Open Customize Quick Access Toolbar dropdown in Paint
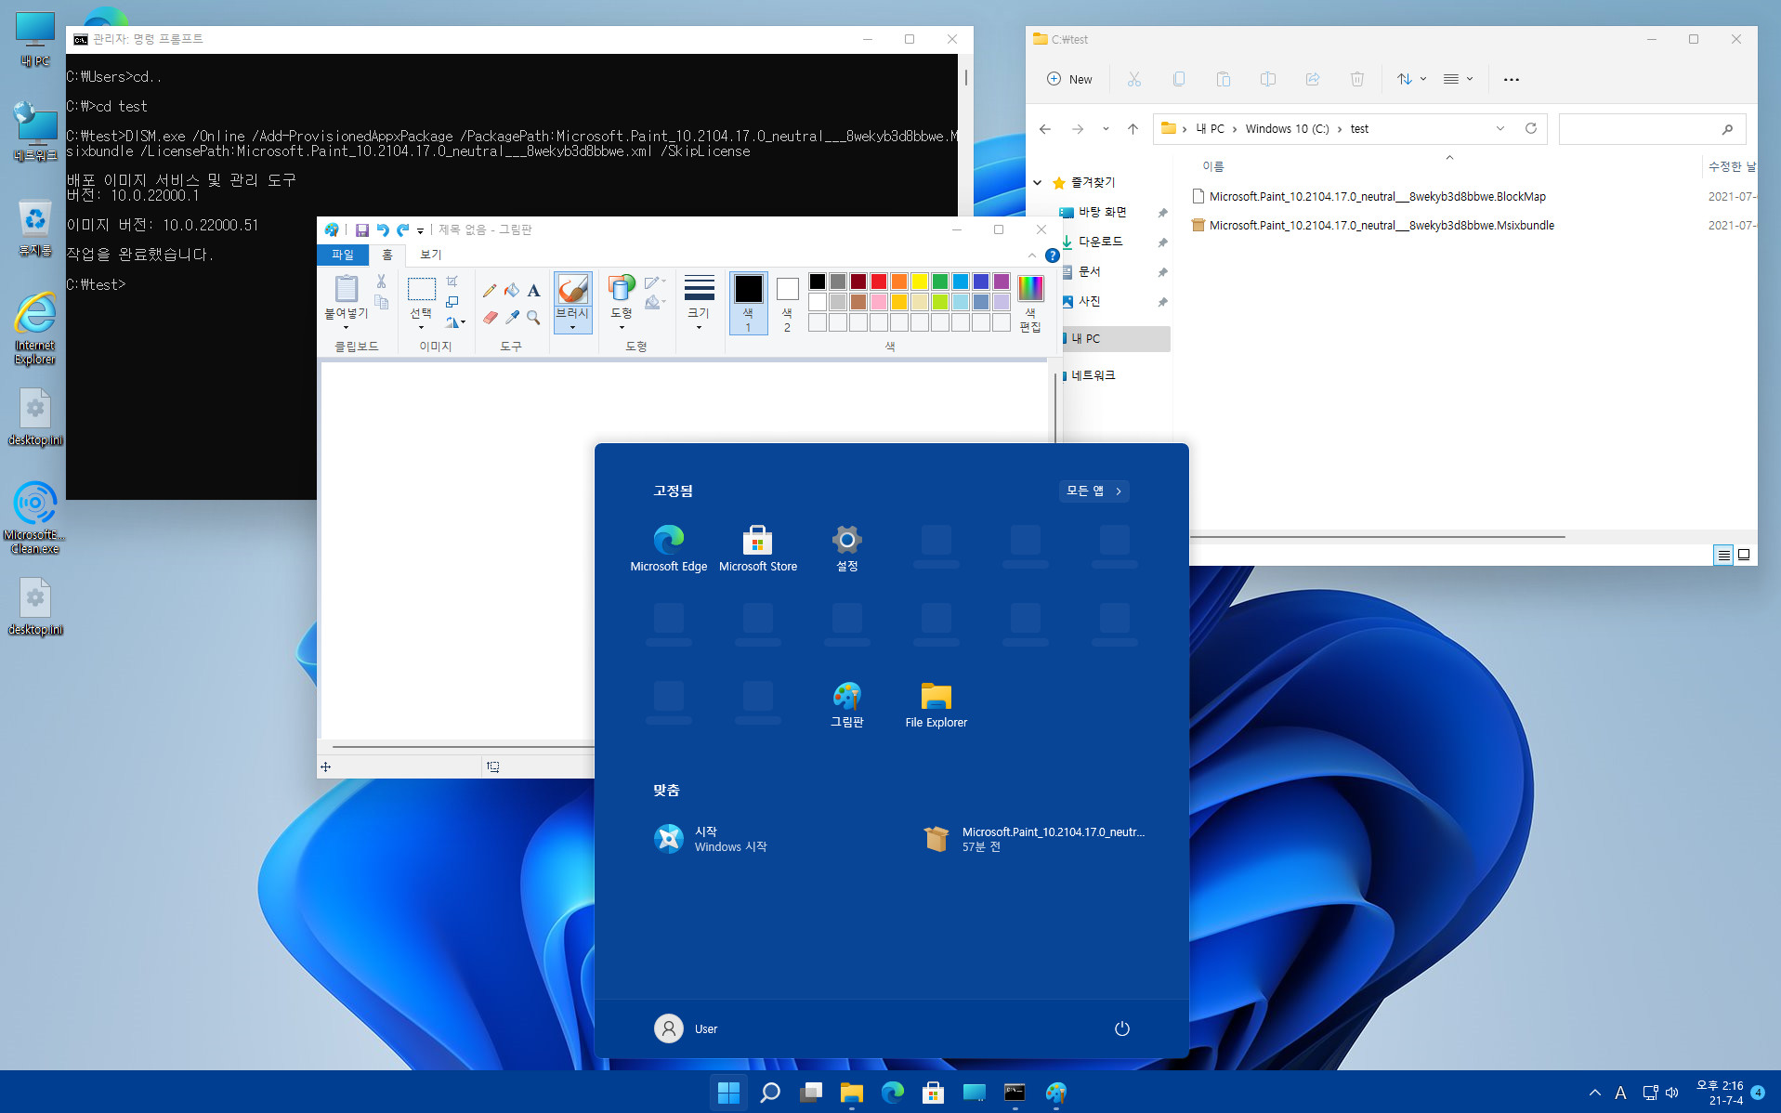The image size is (1781, 1113). 420,230
